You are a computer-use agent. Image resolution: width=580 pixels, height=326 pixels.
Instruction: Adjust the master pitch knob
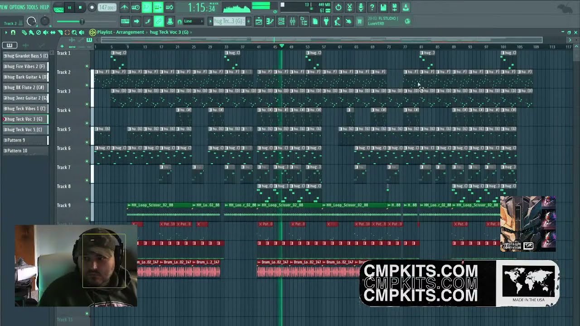pos(45,21)
